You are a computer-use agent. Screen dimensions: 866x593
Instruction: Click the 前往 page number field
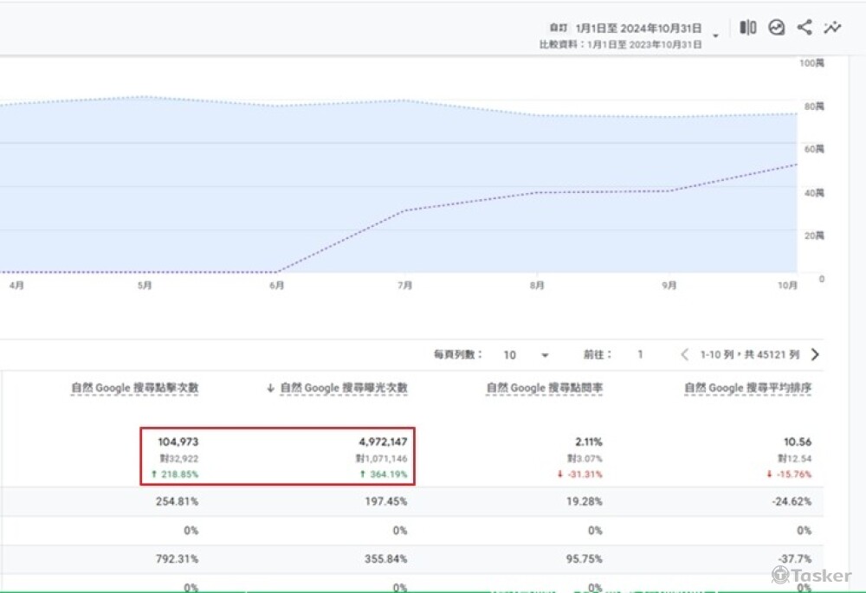coord(641,355)
